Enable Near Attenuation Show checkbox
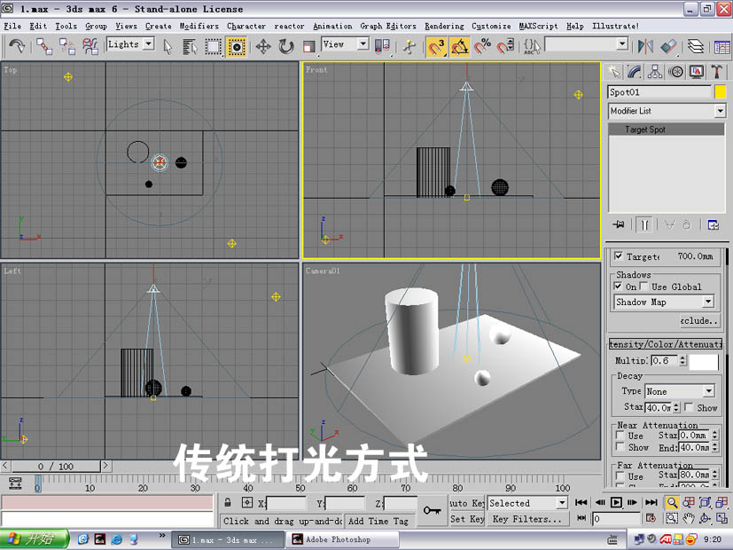 click(x=620, y=447)
